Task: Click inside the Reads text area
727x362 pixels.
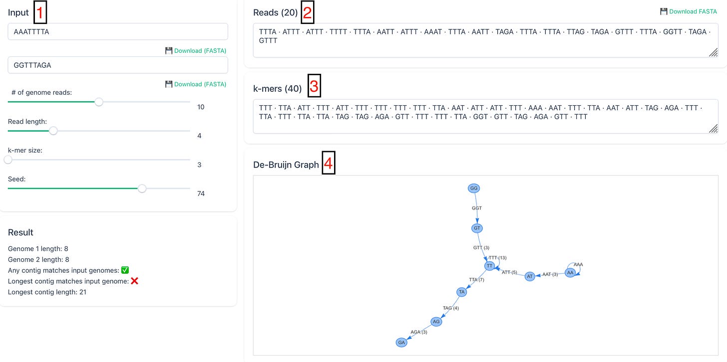Action: click(x=486, y=40)
